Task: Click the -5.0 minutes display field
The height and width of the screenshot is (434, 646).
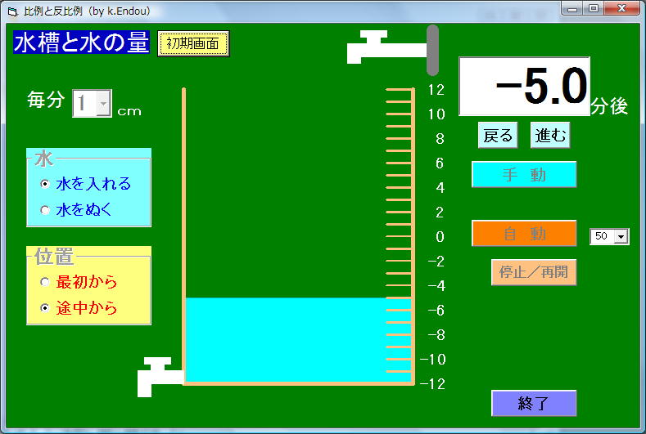Action: click(x=525, y=87)
